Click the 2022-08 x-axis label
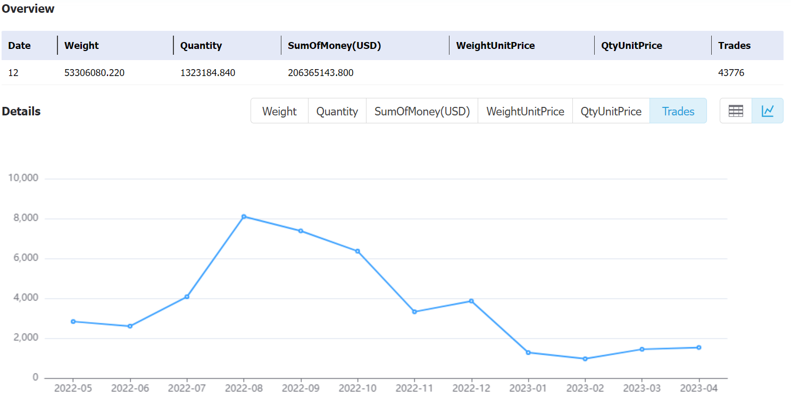The width and height of the screenshot is (791, 402). click(x=244, y=389)
